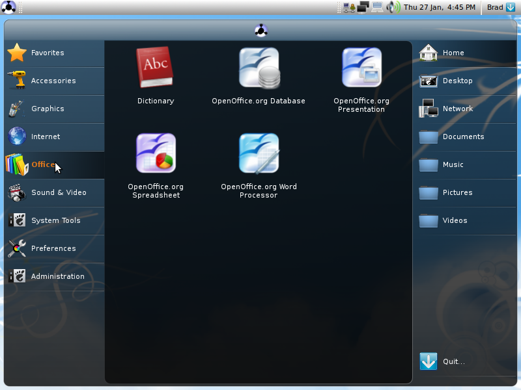Click the Home house icon

click(x=428, y=53)
